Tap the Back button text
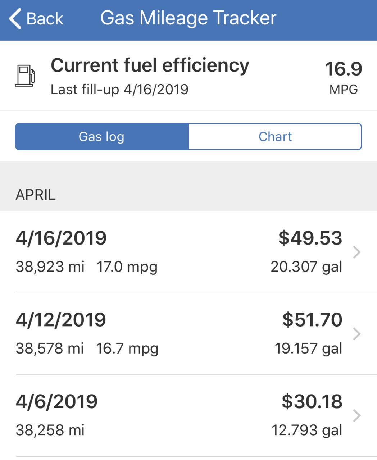The width and height of the screenshot is (377, 460). pos(45,19)
